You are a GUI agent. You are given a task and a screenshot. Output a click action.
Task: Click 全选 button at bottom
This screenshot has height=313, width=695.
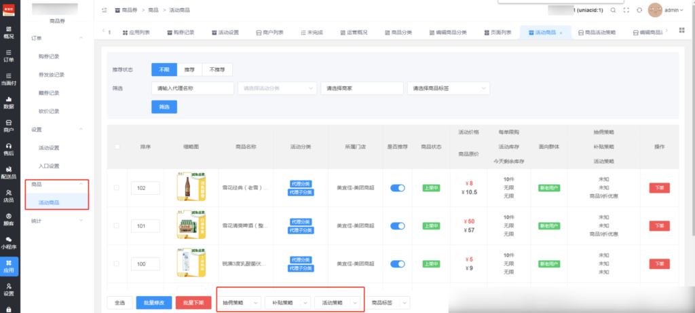pyautogui.click(x=119, y=303)
